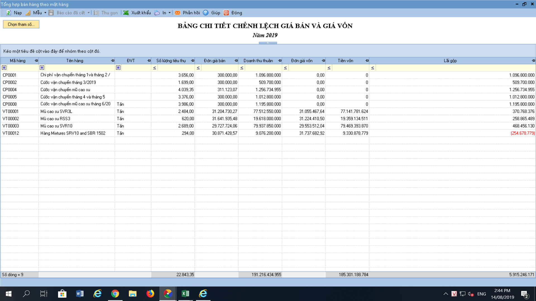The width and height of the screenshot is (536, 301).
Task: Toggle the Tên hàng filter box
Action: coord(42,67)
